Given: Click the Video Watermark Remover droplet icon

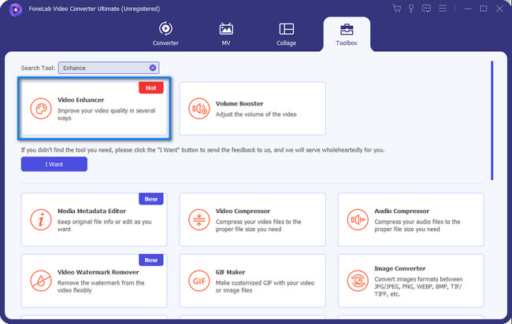Looking at the screenshot, I should click(41, 281).
